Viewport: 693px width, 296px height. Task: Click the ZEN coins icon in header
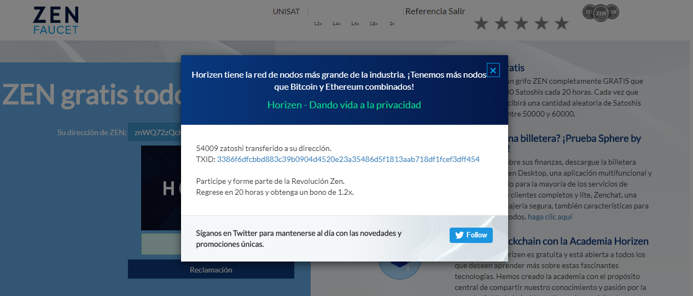601,12
